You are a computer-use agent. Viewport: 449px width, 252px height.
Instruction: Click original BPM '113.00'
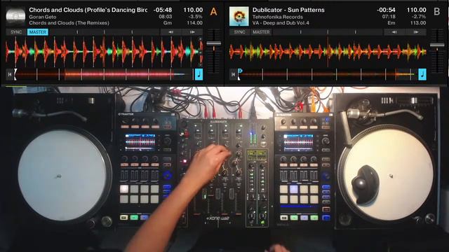(418, 23)
